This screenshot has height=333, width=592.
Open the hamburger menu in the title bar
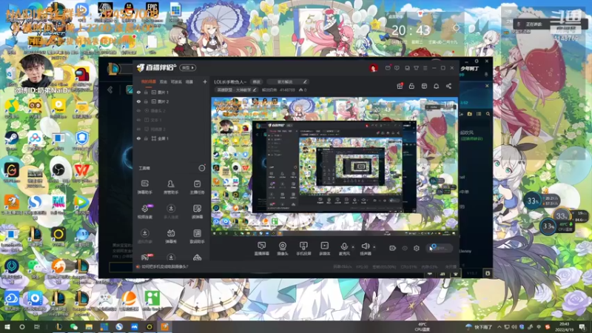[x=425, y=68]
